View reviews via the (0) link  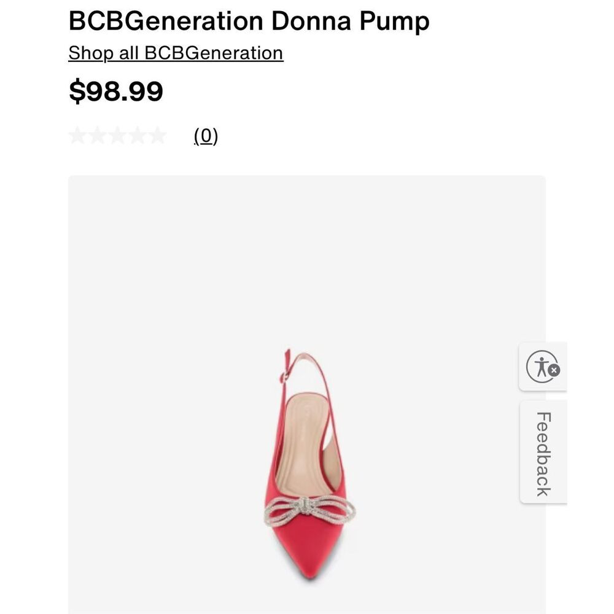pos(206,136)
